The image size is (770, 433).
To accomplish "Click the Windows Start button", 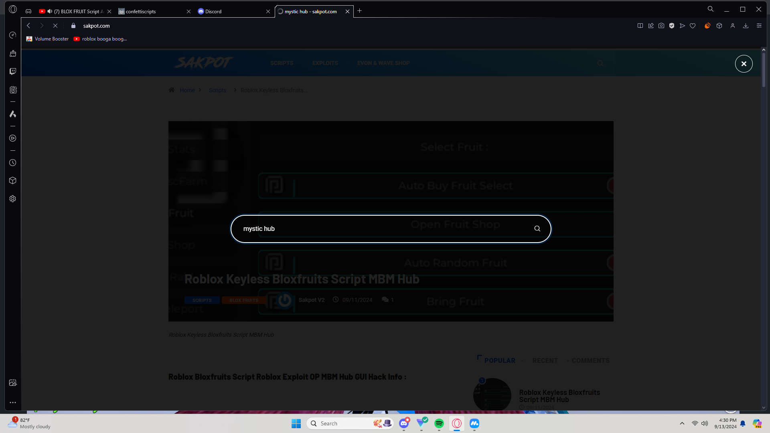I will click(296, 423).
